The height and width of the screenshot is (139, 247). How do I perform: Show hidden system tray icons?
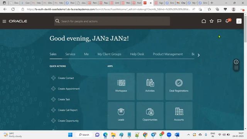coord(188,135)
